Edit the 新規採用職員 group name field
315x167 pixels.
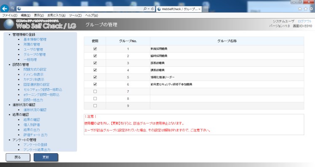coord(227,49)
